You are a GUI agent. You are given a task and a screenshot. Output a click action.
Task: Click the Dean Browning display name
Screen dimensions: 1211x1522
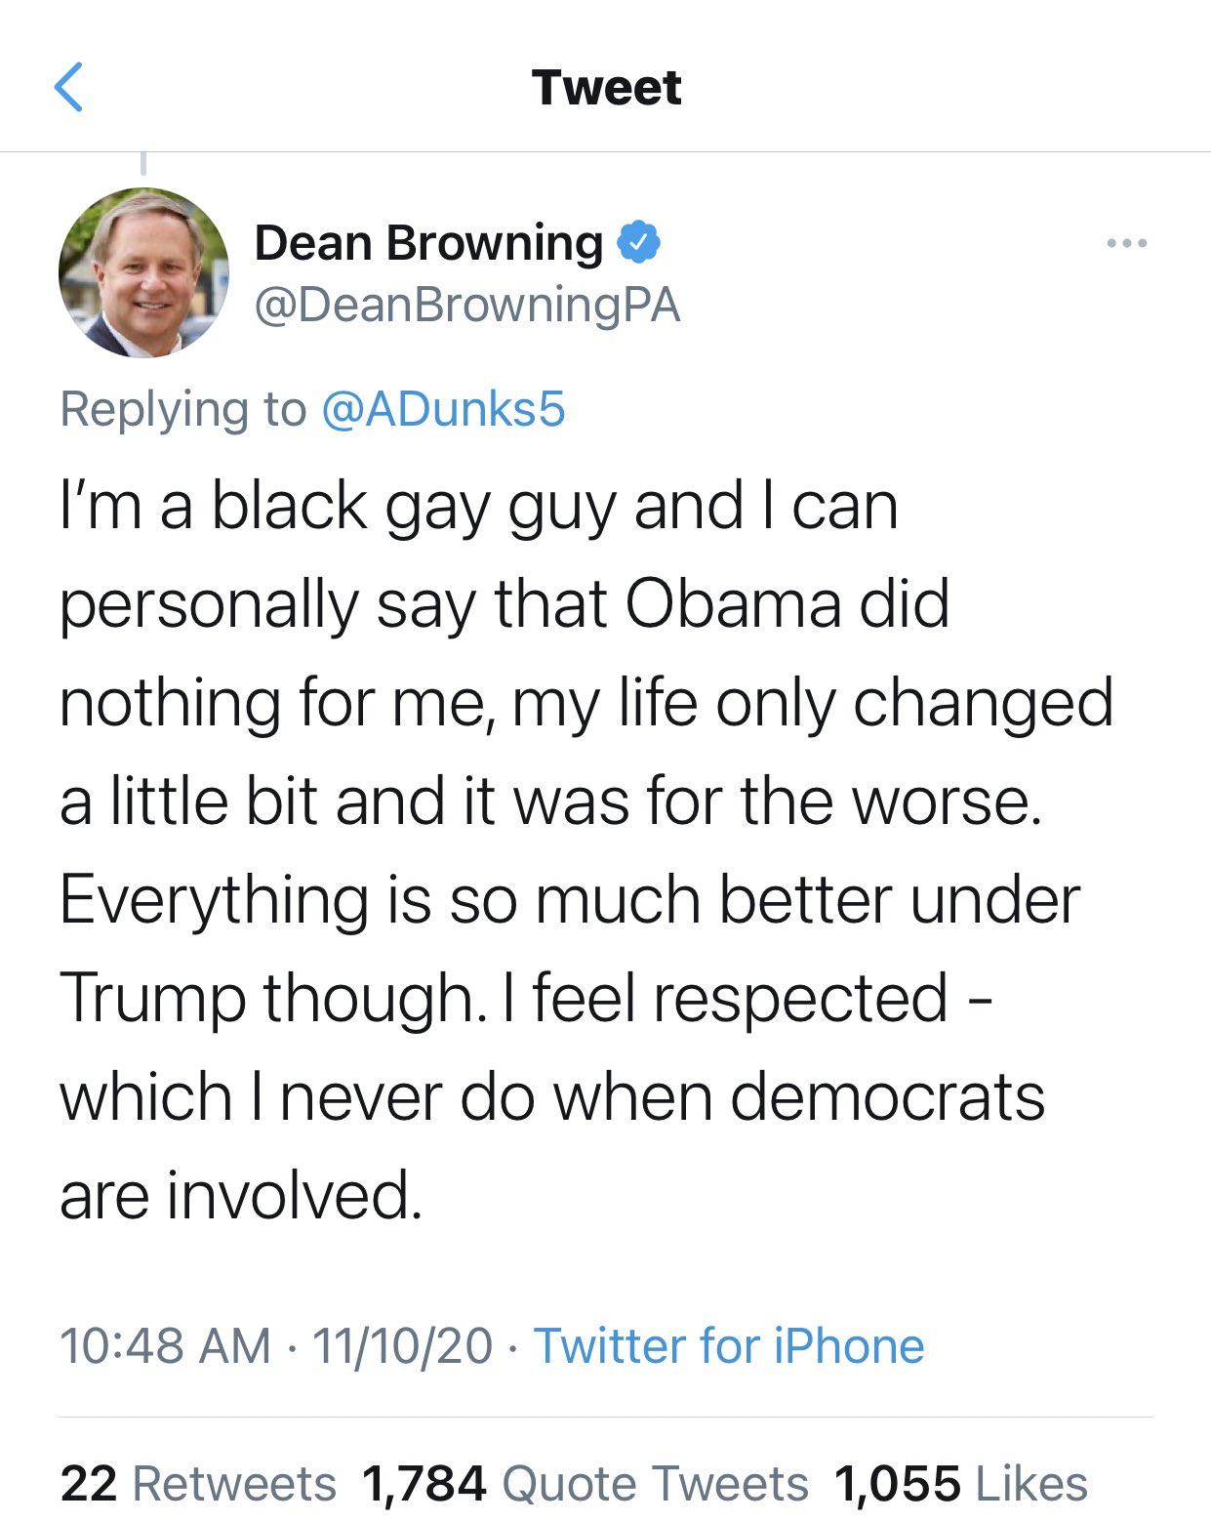(x=428, y=242)
